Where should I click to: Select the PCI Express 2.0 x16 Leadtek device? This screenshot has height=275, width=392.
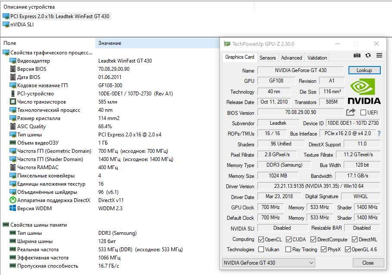coord(56,16)
